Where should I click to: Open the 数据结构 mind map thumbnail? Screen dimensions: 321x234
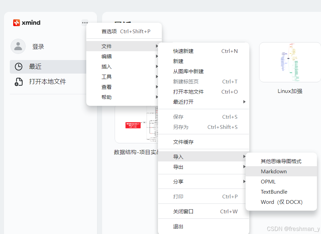[137, 124]
